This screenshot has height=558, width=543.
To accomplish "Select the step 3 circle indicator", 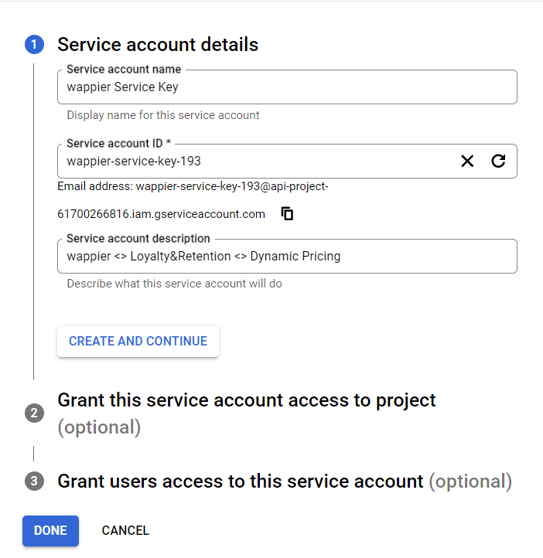I will 34,481.
